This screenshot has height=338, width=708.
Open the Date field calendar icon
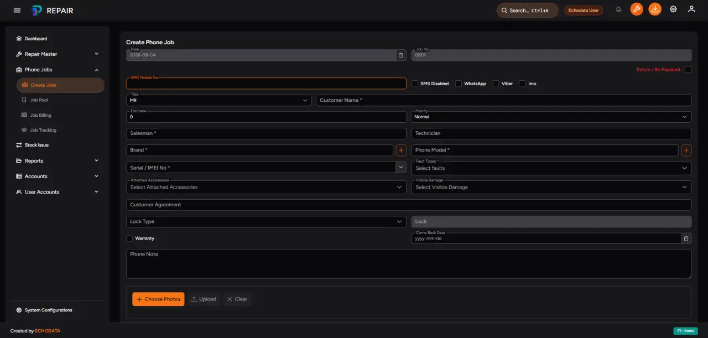click(x=400, y=55)
